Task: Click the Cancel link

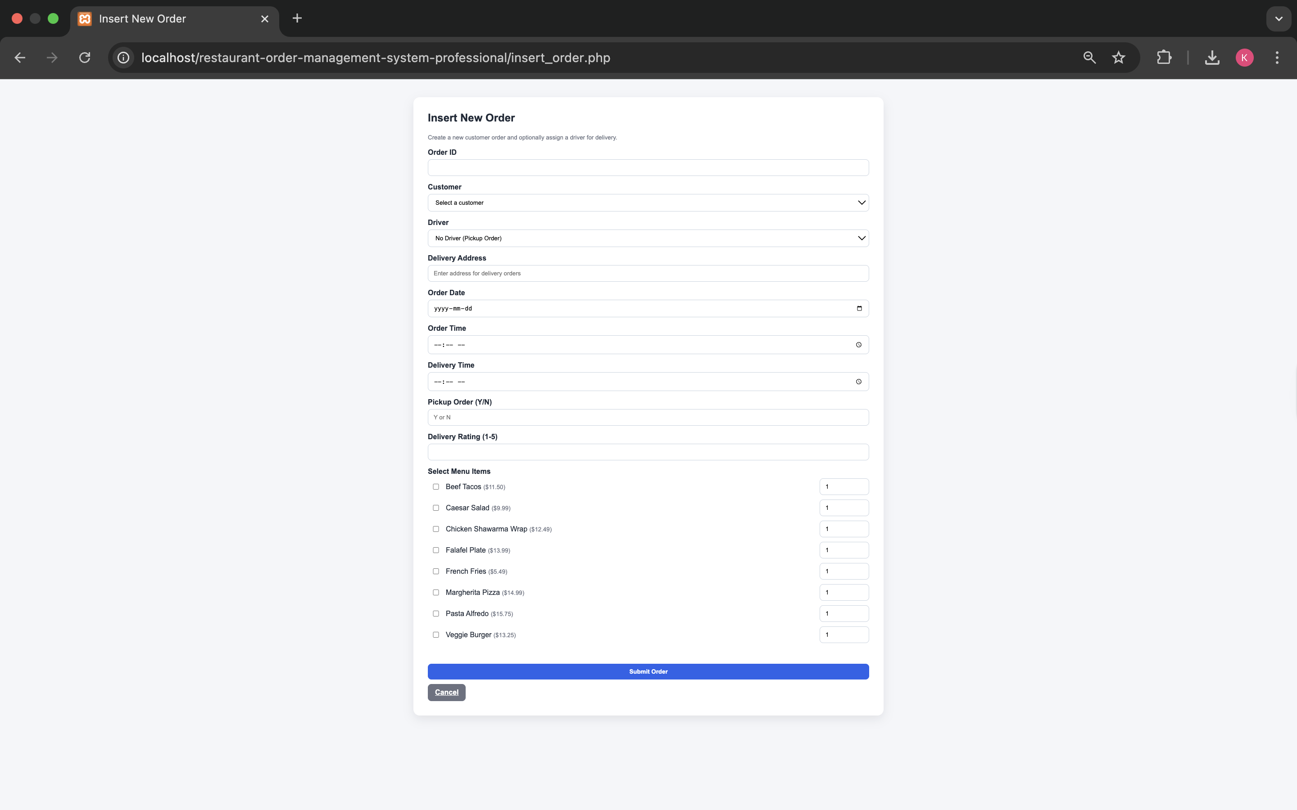Action: (446, 693)
